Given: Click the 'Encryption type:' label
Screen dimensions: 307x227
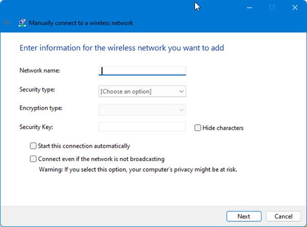Looking at the screenshot, I should [40, 108].
